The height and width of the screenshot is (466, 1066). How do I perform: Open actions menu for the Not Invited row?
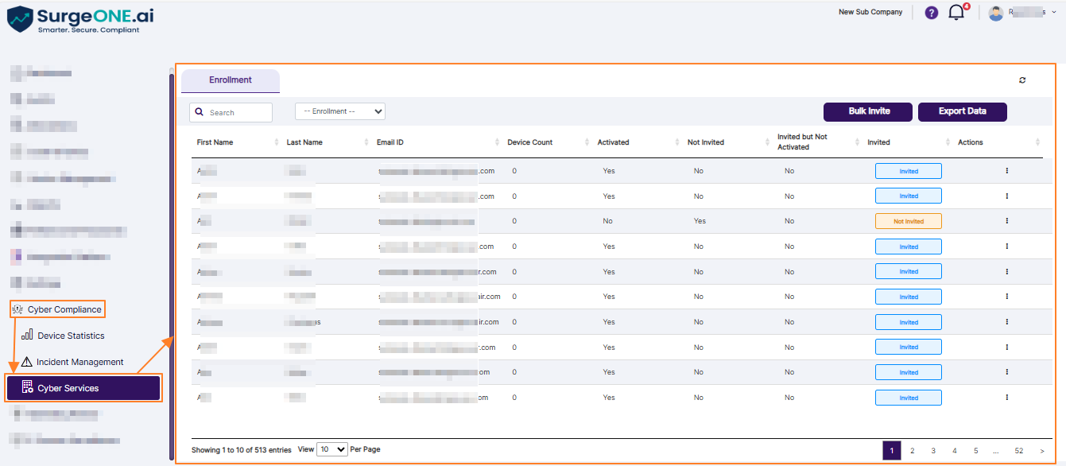click(x=1006, y=221)
